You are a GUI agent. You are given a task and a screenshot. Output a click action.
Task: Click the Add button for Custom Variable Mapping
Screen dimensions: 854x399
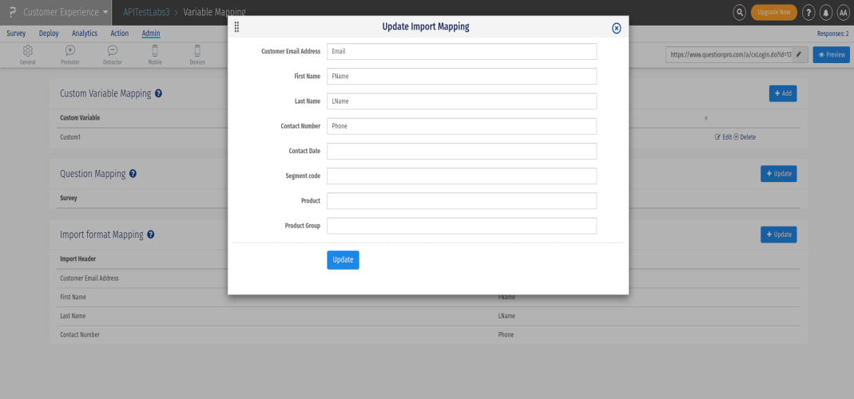coord(783,93)
